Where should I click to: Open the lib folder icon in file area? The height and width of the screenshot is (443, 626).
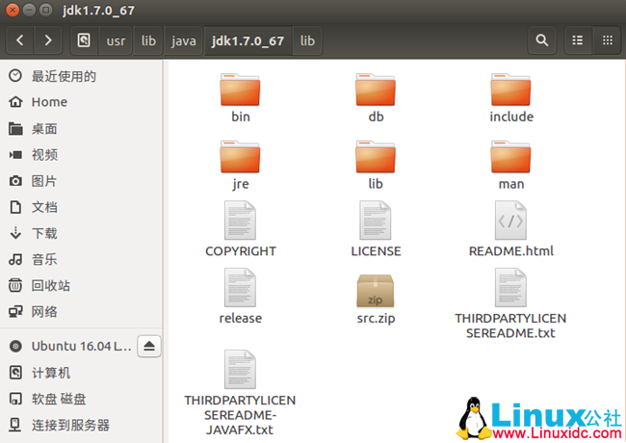pos(376,166)
